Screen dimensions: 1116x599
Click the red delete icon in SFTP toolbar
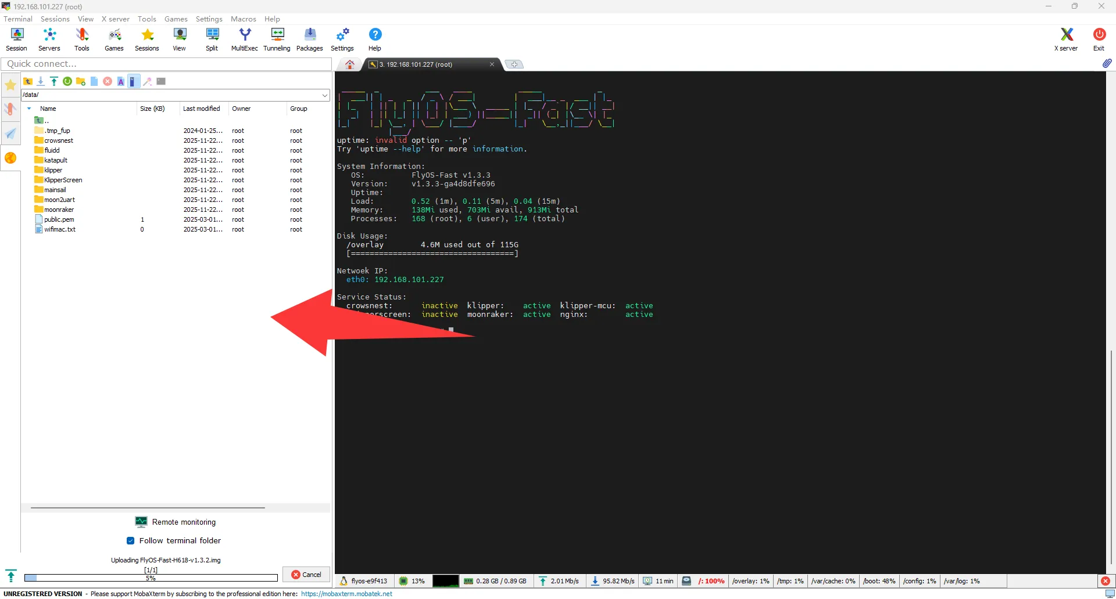click(108, 81)
